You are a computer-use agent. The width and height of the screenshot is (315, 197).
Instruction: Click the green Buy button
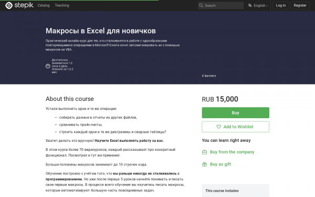coord(235,112)
